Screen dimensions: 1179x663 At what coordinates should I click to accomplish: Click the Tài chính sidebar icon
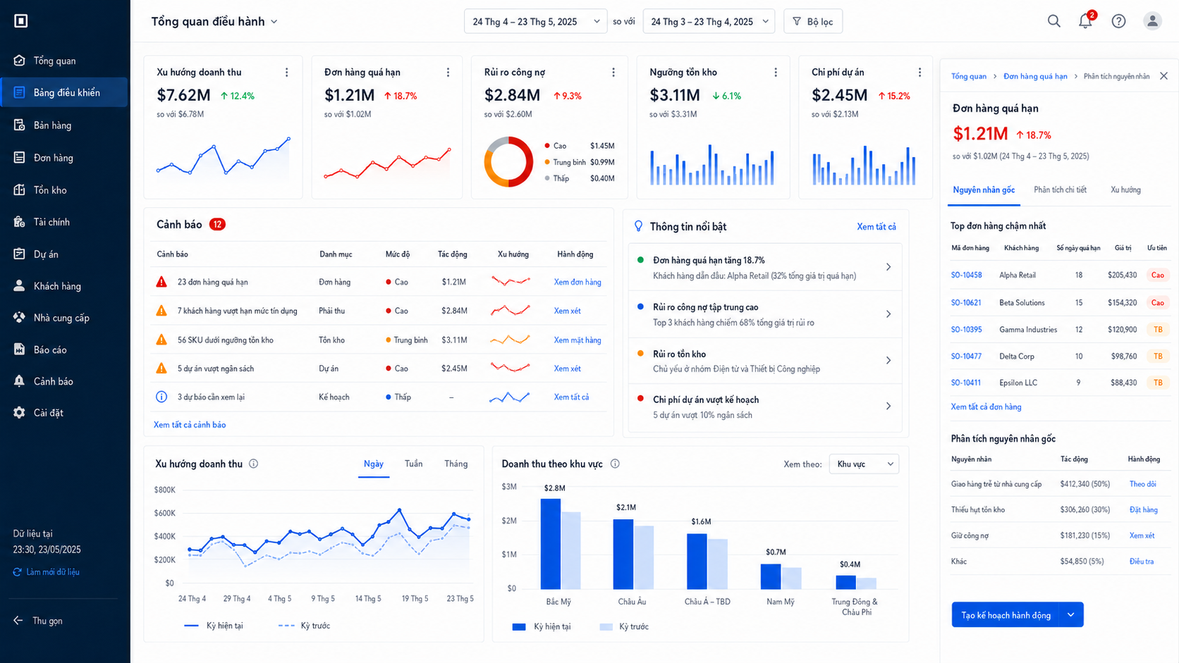click(x=20, y=222)
